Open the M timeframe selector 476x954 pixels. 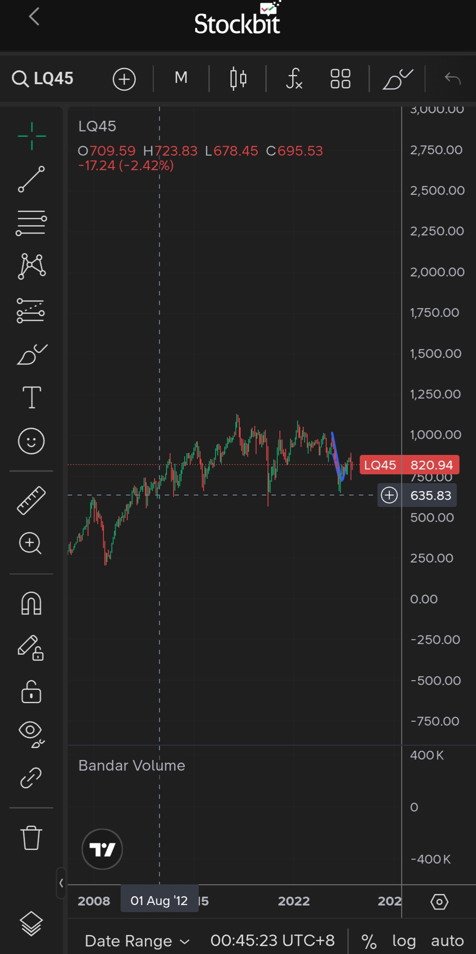[181, 78]
